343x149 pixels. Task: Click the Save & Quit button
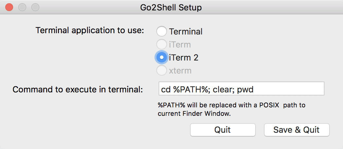[297, 130]
